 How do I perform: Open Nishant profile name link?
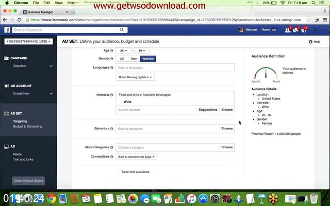coord(251,30)
